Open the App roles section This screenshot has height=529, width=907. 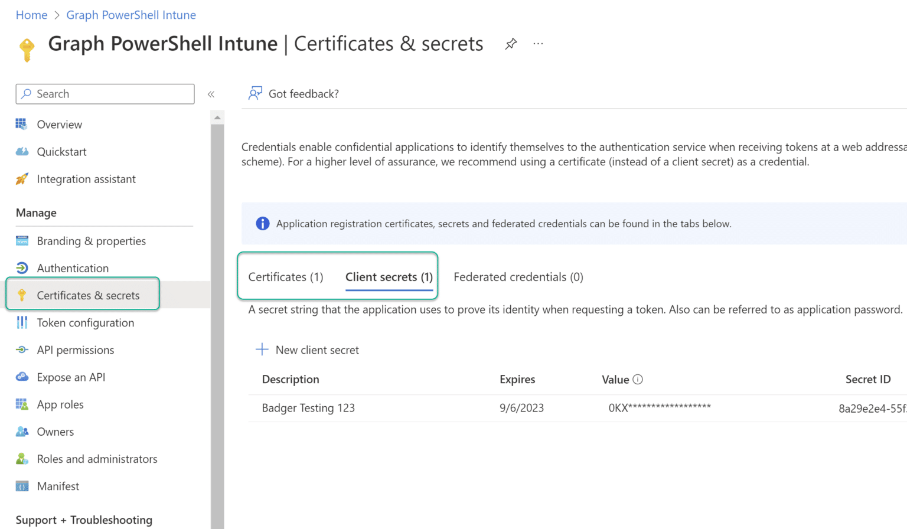coord(60,404)
